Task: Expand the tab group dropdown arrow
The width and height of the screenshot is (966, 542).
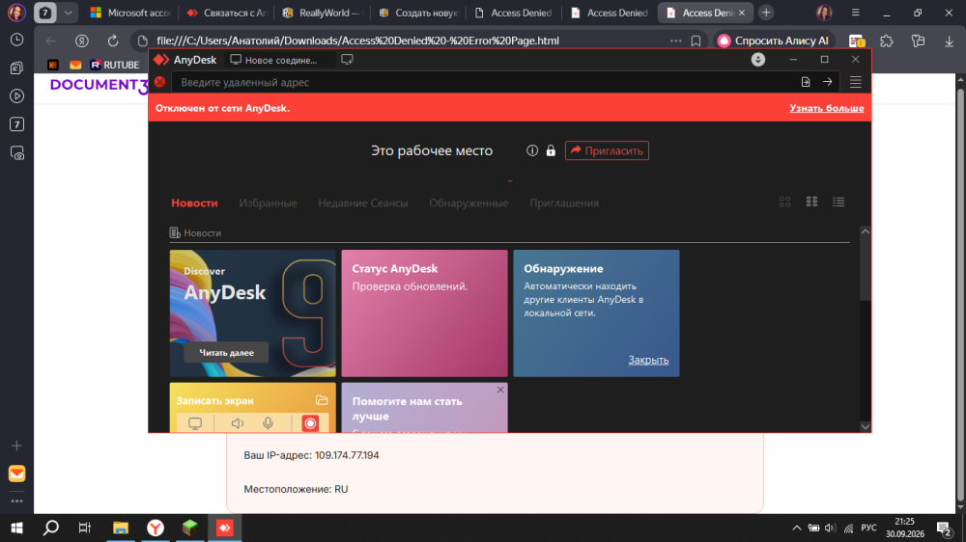Action: 69,13
